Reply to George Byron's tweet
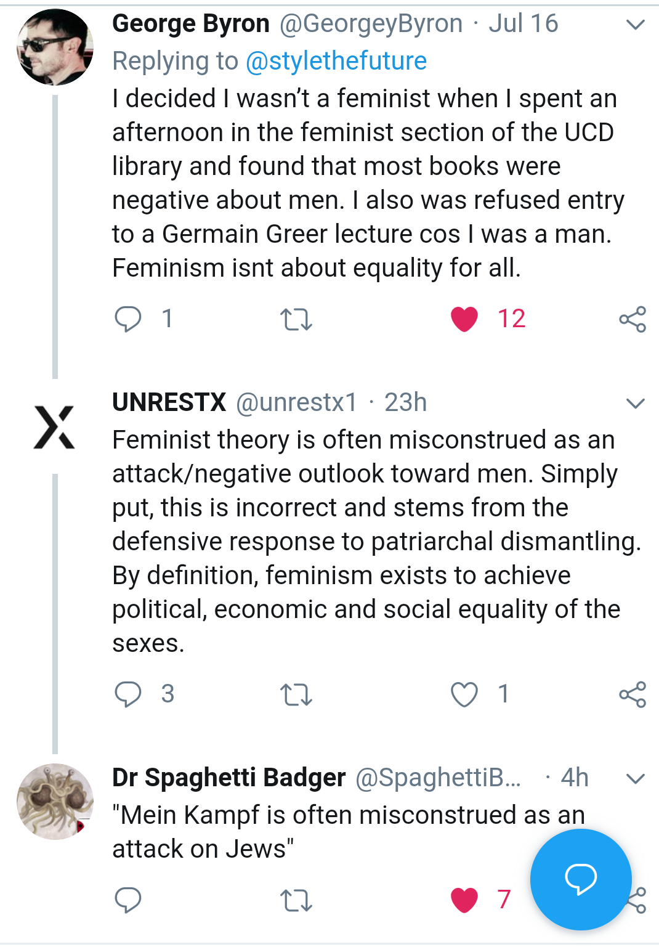Image resolution: width=659 pixels, height=952 pixels. (x=128, y=319)
